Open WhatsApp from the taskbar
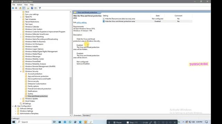222x124 pixels. [x=70, y=122]
